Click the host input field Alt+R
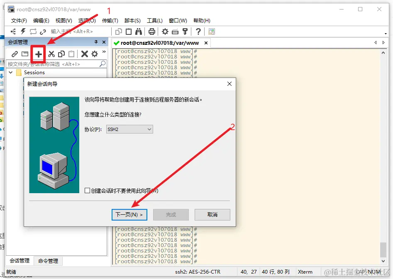The height and width of the screenshot is (279, 393). [x=79, y=32]
